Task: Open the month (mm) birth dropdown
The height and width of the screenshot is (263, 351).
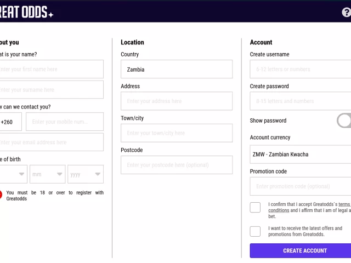Action: (48, 174)
